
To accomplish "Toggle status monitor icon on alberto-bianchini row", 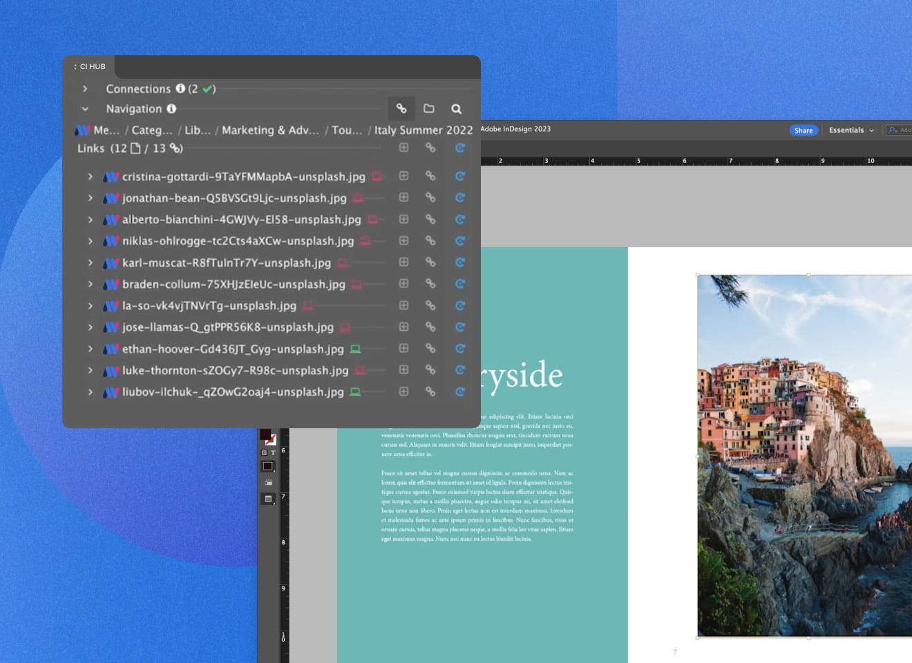I will click(373, 219).
